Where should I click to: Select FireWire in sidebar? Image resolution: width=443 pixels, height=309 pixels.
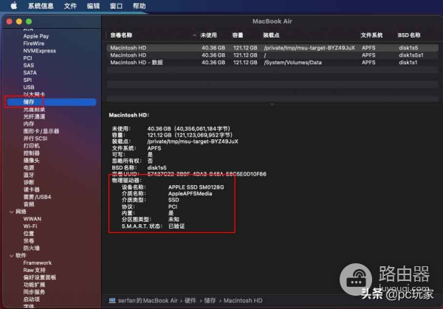point(34,44)
